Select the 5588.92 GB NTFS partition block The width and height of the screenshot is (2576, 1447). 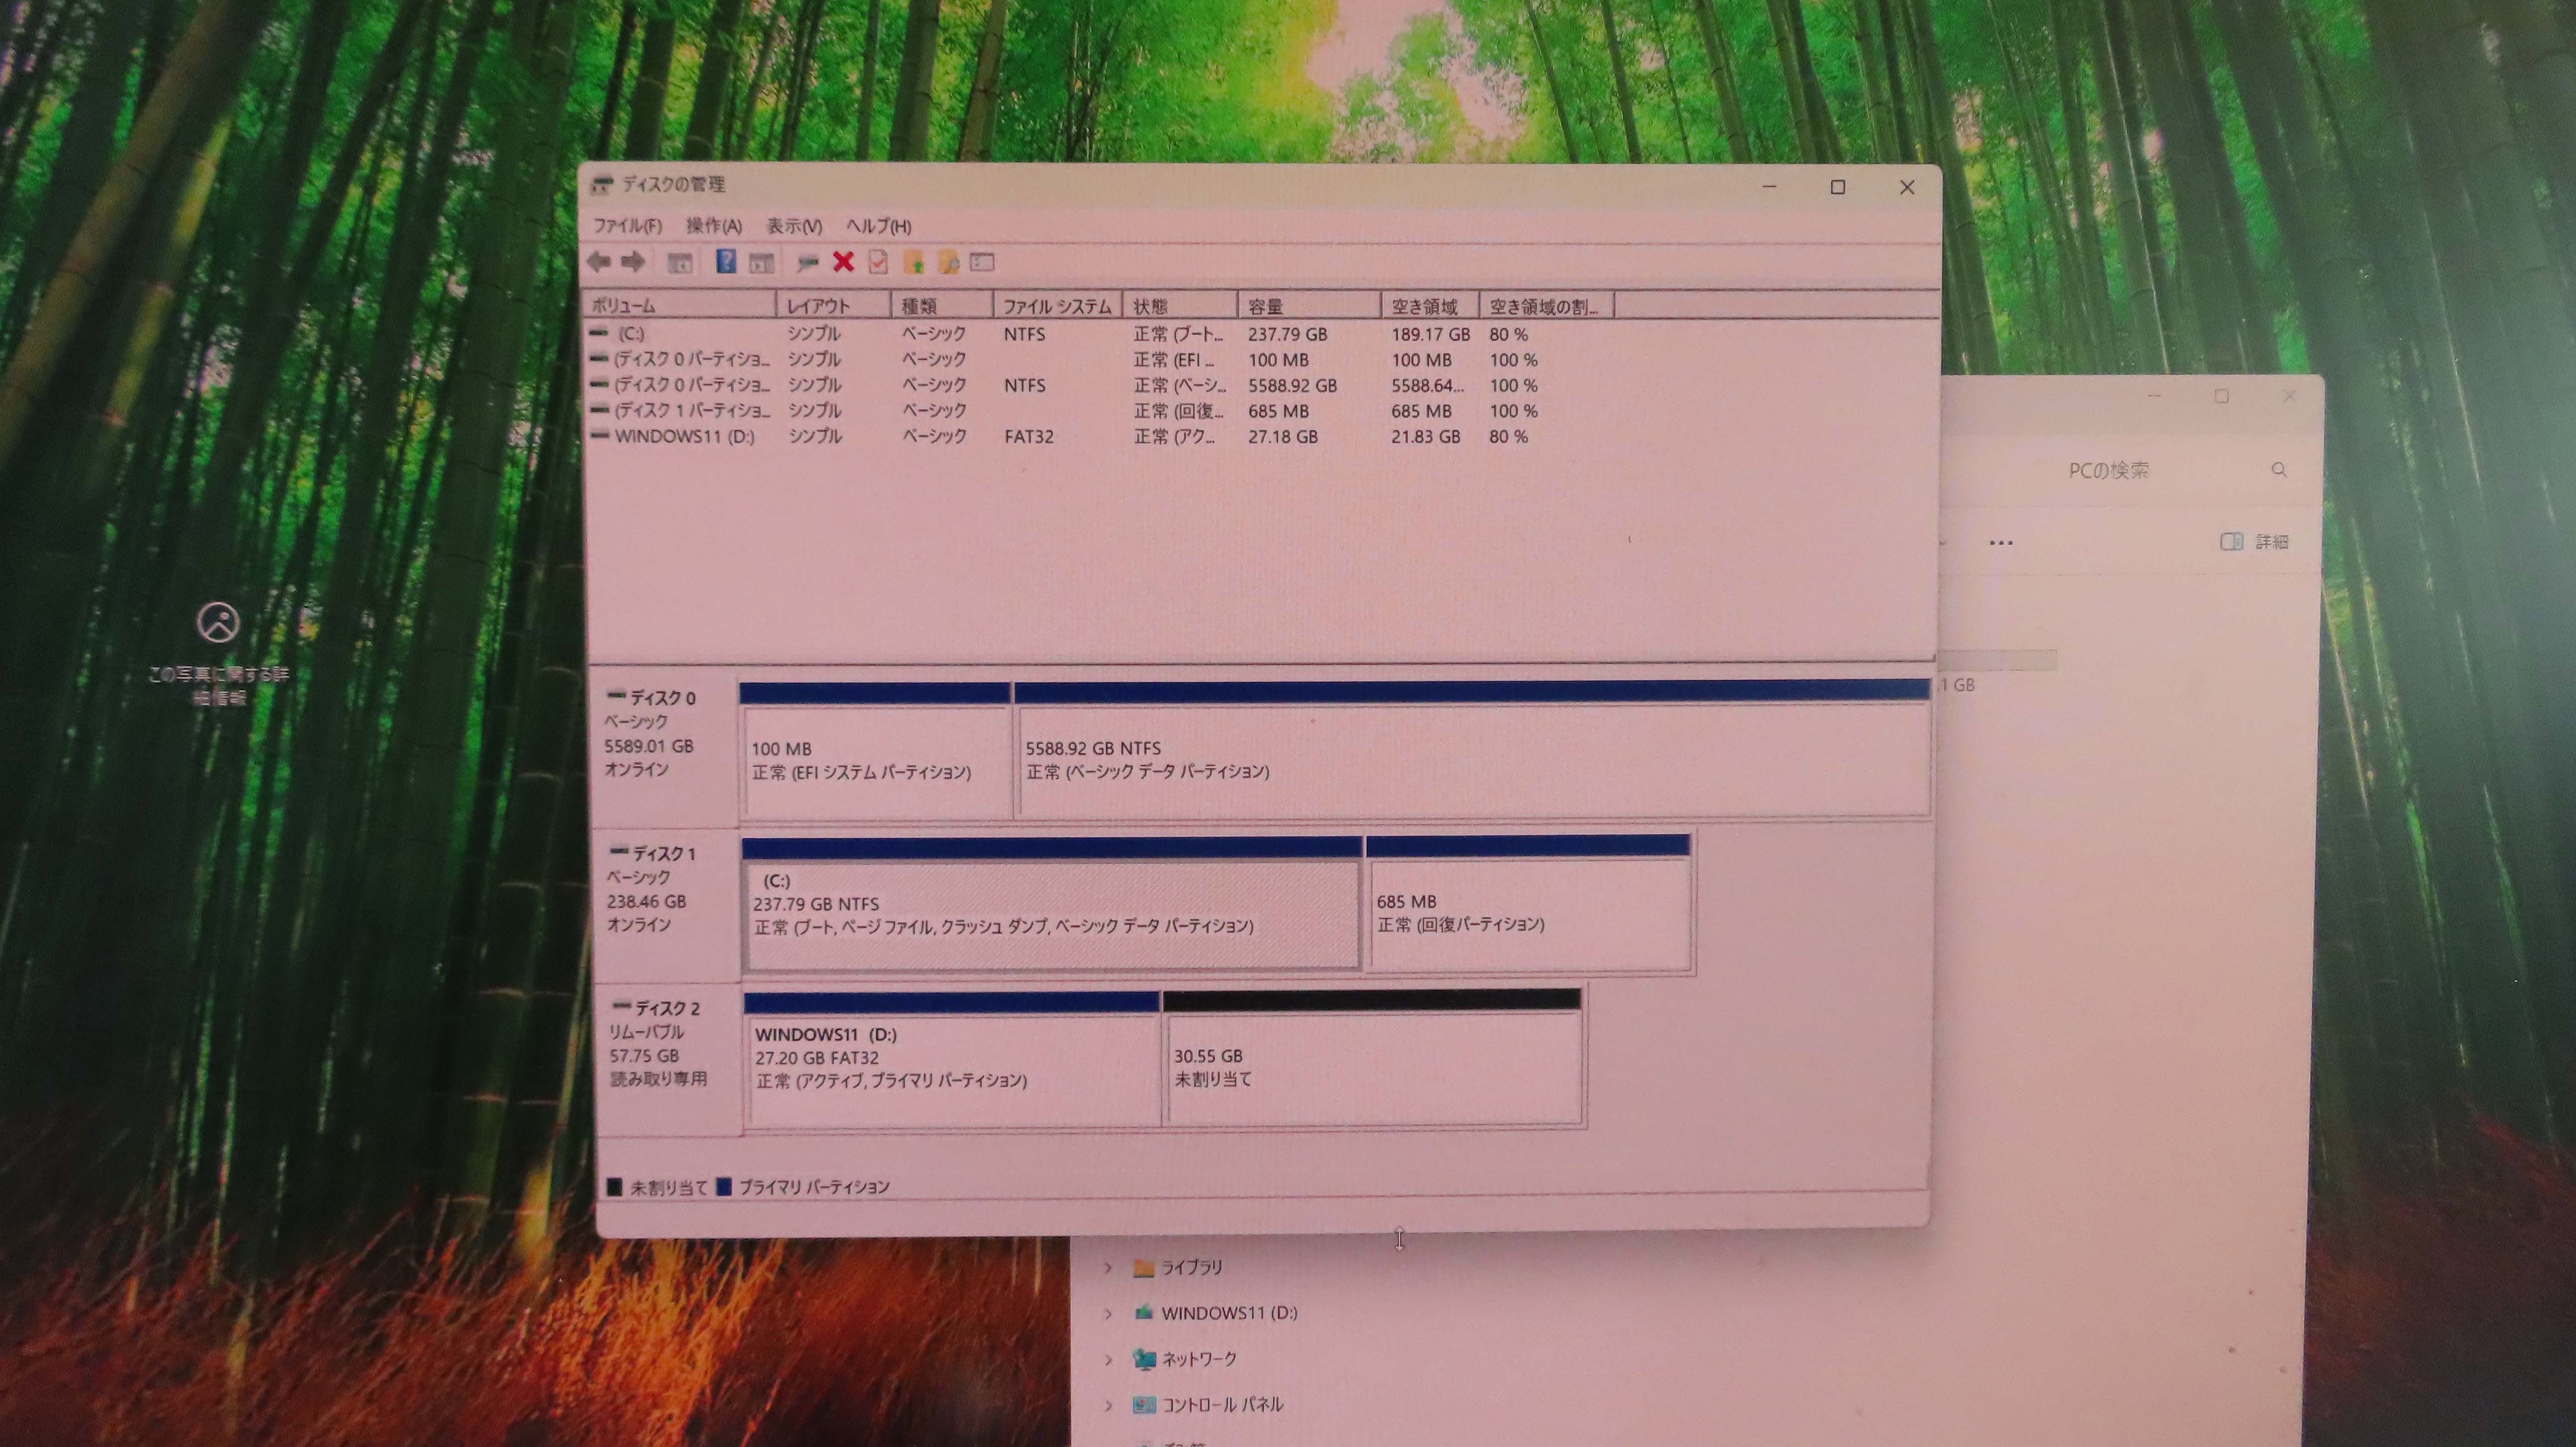point(1472,749)
